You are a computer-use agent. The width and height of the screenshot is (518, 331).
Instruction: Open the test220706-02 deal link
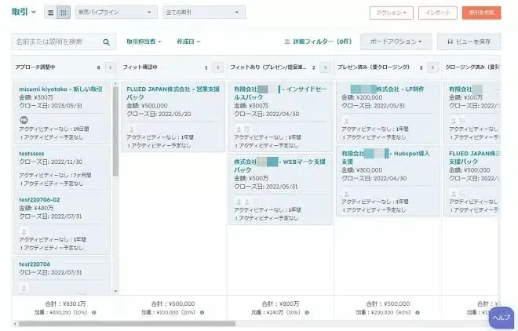(x=39, y=199)
